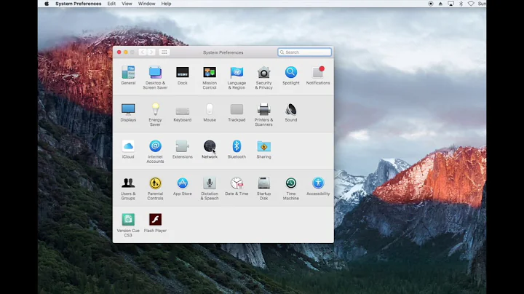Click the Show All grid button
Screen dimensions: 524x294
[164, 52]
